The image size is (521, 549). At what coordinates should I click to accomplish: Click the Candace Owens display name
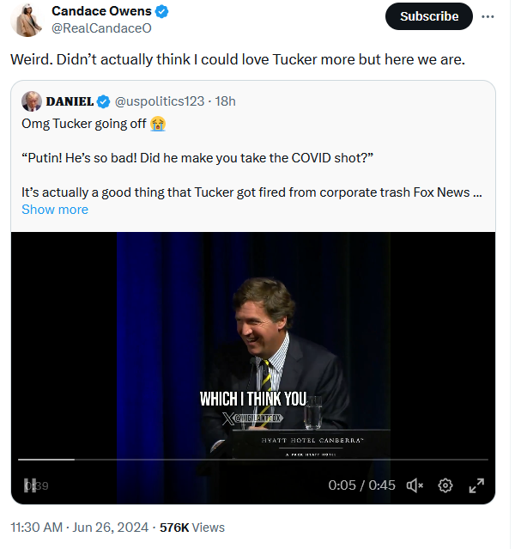101,11
